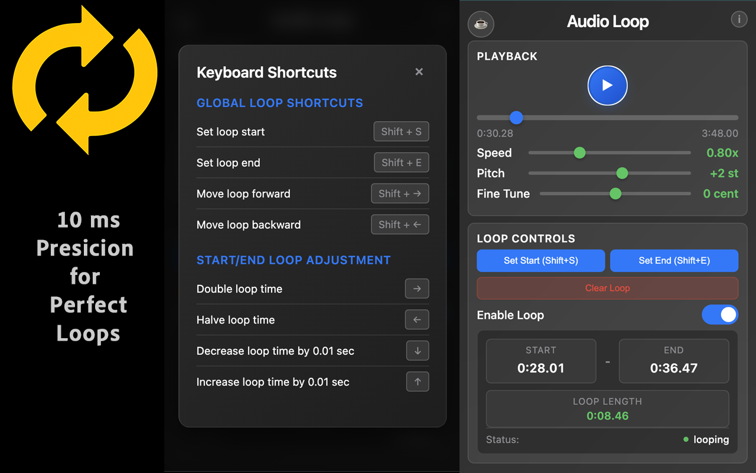Click the 0.80x speed value
756x473 pixels.
tap(722, 153)
